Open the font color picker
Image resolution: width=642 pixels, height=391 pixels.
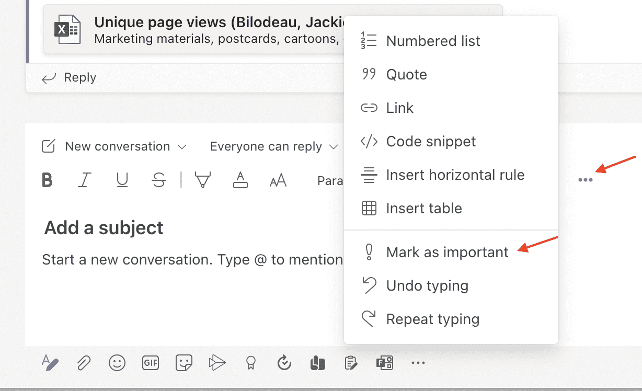tap(240, 180)
